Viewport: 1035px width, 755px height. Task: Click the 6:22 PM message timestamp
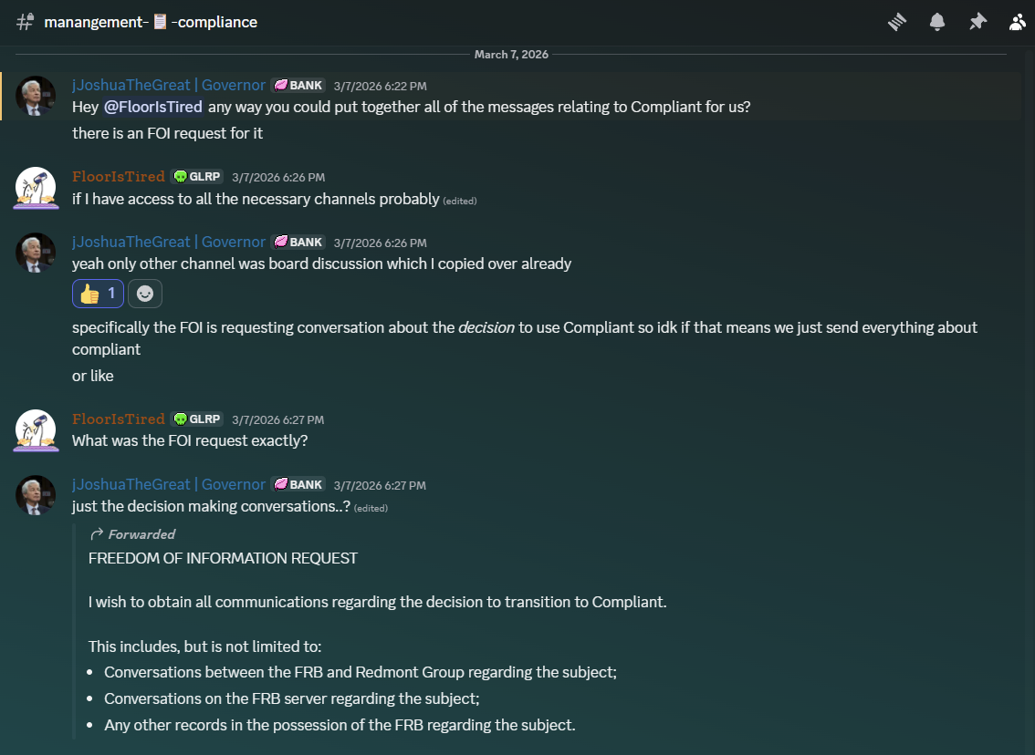click(x=380, y=86)
